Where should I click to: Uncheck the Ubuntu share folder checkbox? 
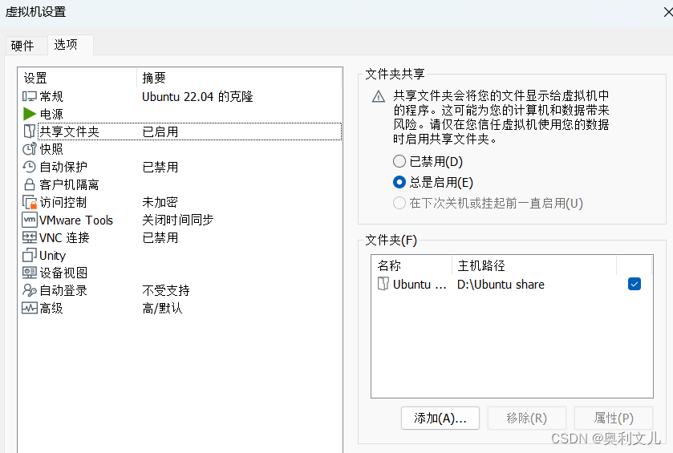(634, 284)
